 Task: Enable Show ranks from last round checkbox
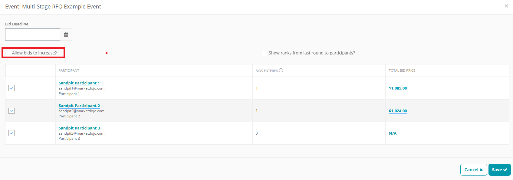point(265,53)
